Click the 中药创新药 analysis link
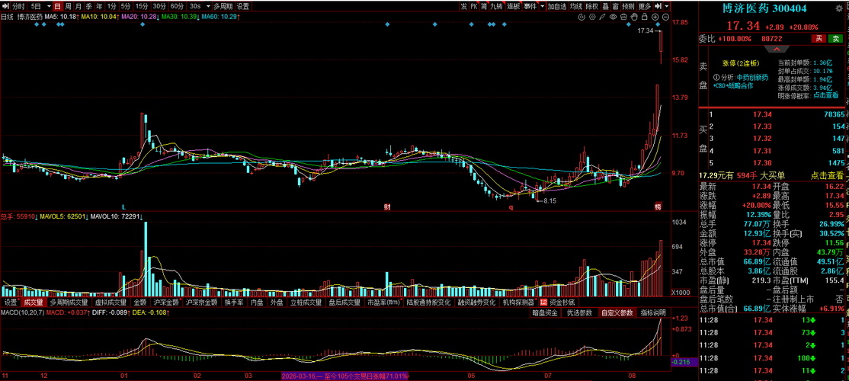Viewport: 849px width, 381px height. 752,78
